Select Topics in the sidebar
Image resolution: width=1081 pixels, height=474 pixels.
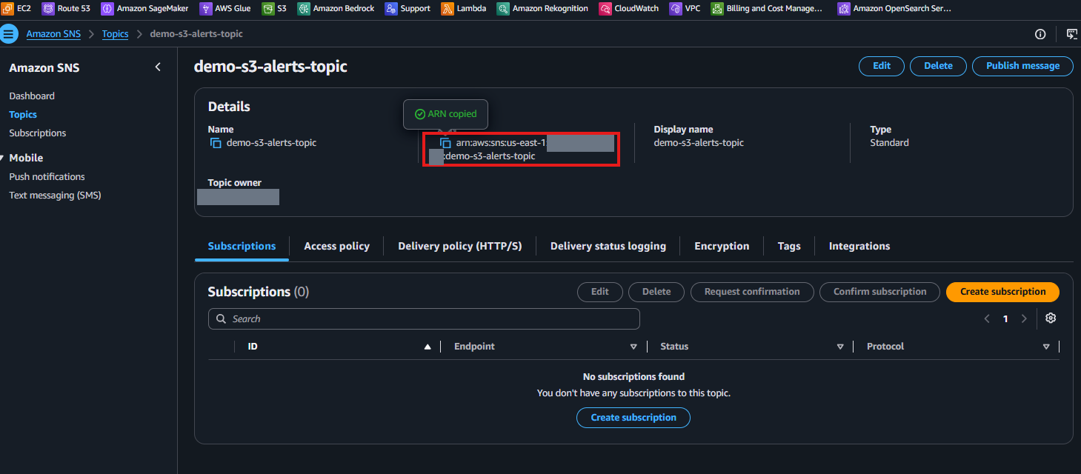[x=23, y=115]
